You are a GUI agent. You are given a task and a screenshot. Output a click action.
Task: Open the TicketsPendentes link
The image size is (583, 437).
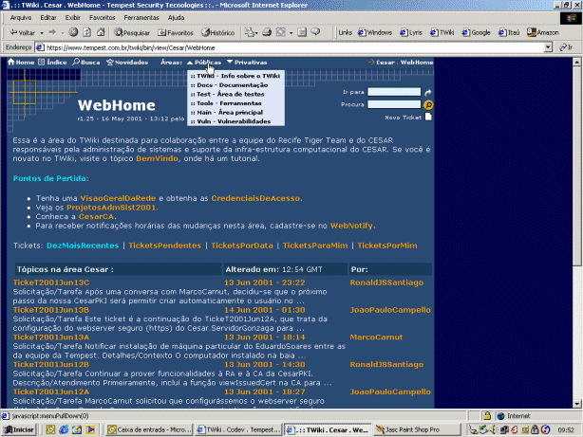[x=164, y=246]
